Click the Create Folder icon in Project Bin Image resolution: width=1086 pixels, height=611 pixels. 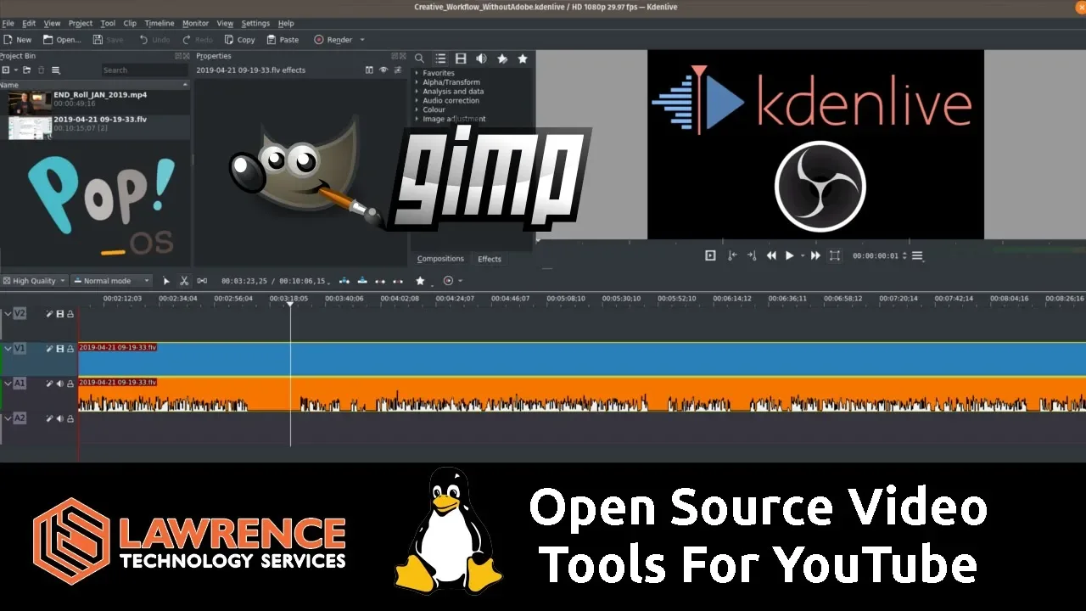27,70
